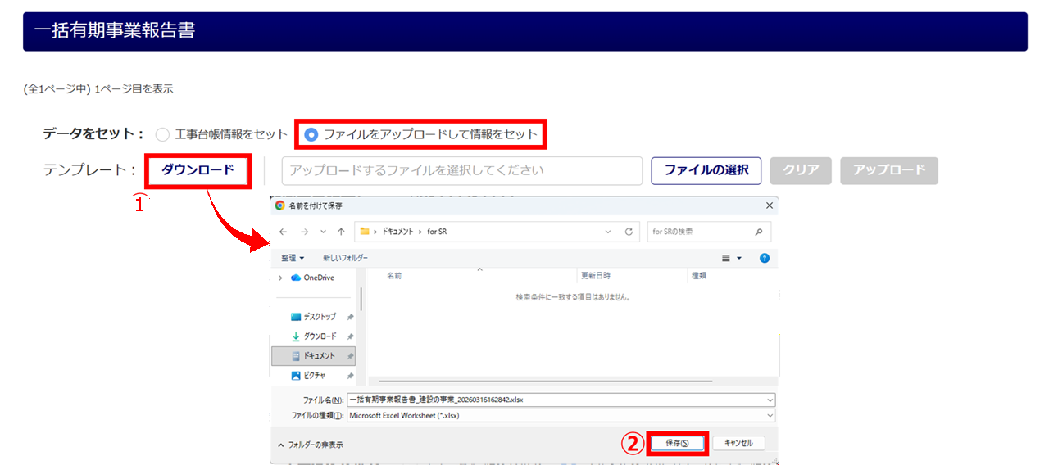Select ファイルをアップロードして情報をセット radio option
1049x474 pixels.
coord(311,134)
